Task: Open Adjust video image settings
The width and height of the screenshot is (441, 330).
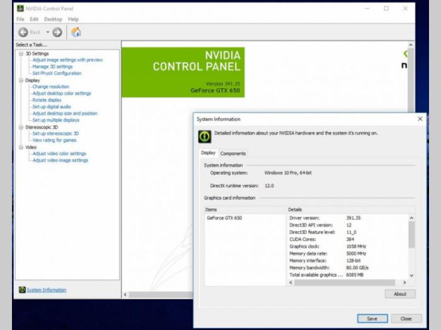Action: (60, 160)
